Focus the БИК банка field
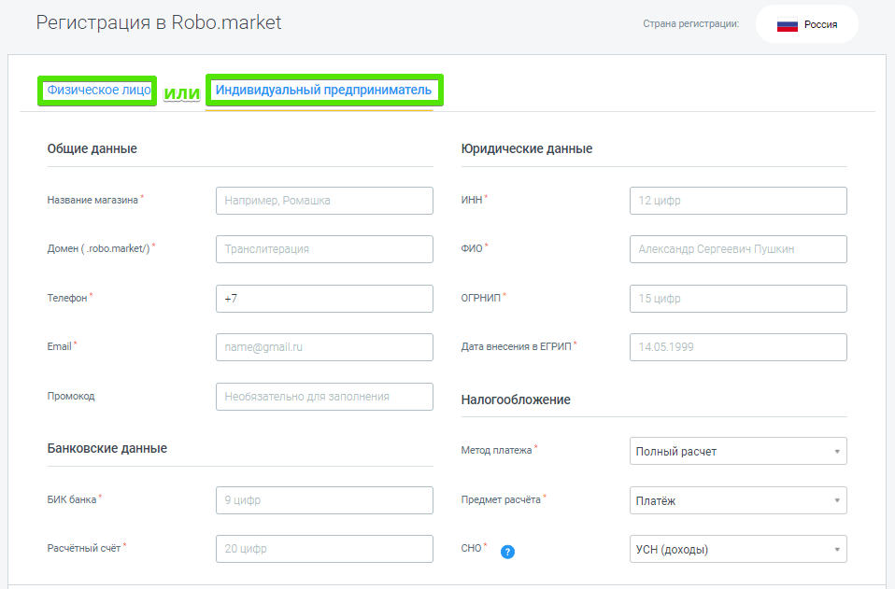Image resolution: width=895 pixels, height=589 pixels. pos(324,500)
